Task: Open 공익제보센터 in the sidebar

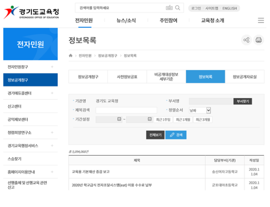Action: [30, 119]
